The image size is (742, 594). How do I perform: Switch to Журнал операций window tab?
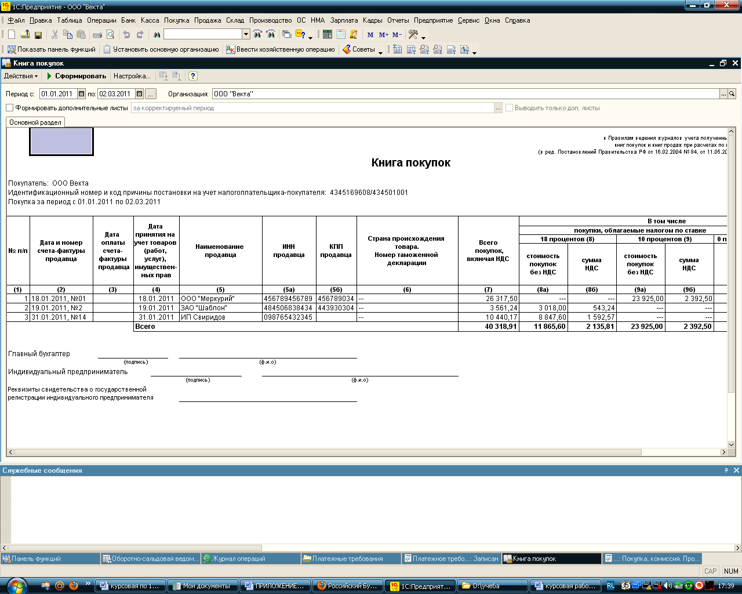[x=250, y=559]
